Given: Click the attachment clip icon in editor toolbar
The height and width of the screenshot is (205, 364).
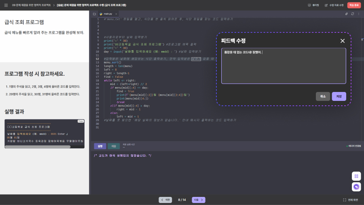Looking at the screenshot, I should click(346, 14).
